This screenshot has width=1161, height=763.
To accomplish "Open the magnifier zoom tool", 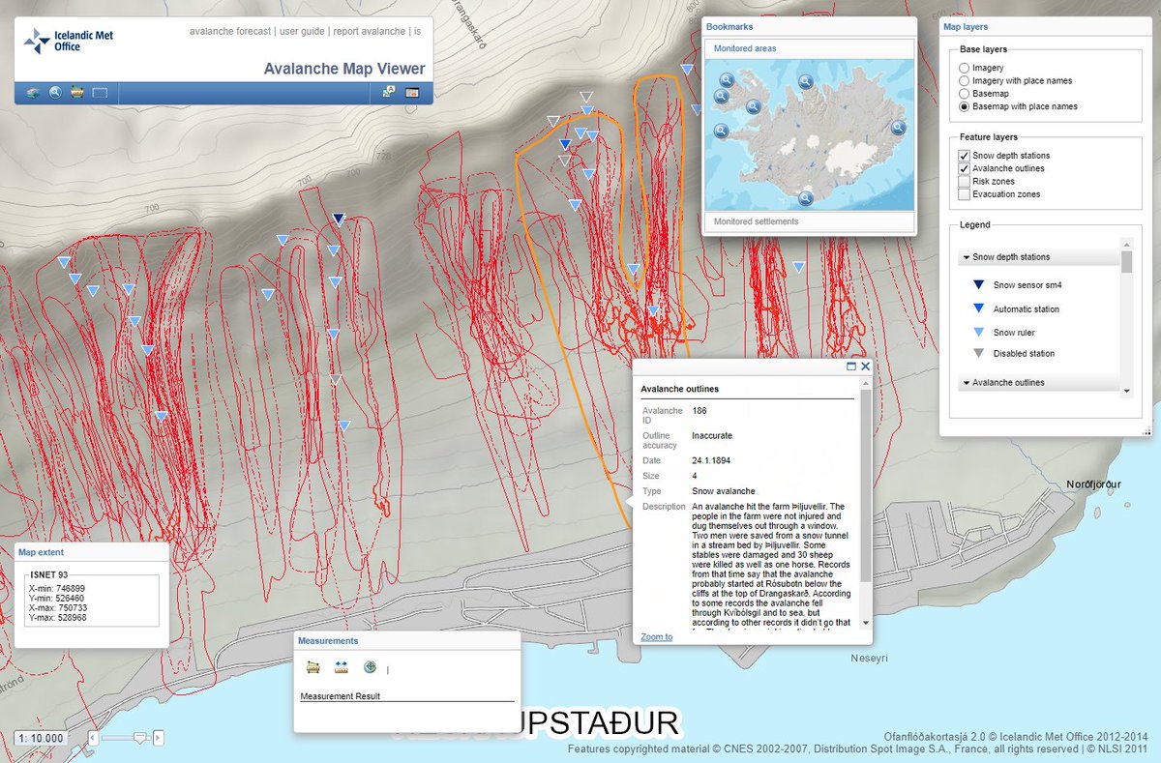I will [x=54, y=93].
